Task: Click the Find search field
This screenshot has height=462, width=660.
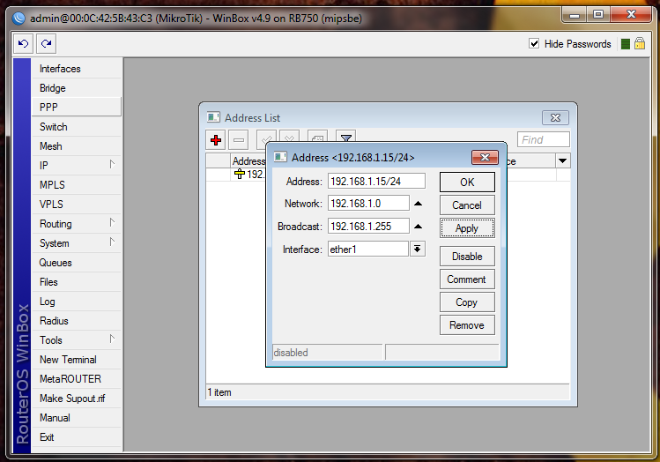Action: pos(544,139)
